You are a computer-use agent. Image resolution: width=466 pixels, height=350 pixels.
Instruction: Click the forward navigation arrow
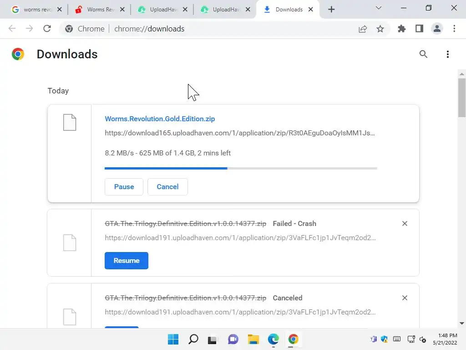[x=29, y=29]
